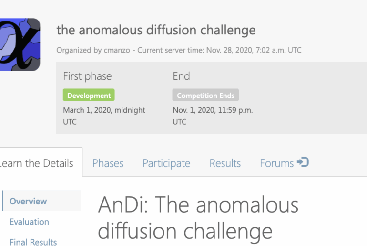The height and width of the screenshot is (246, 367).
Task: Select Overview in the sidebar
Action: point(28,201)
